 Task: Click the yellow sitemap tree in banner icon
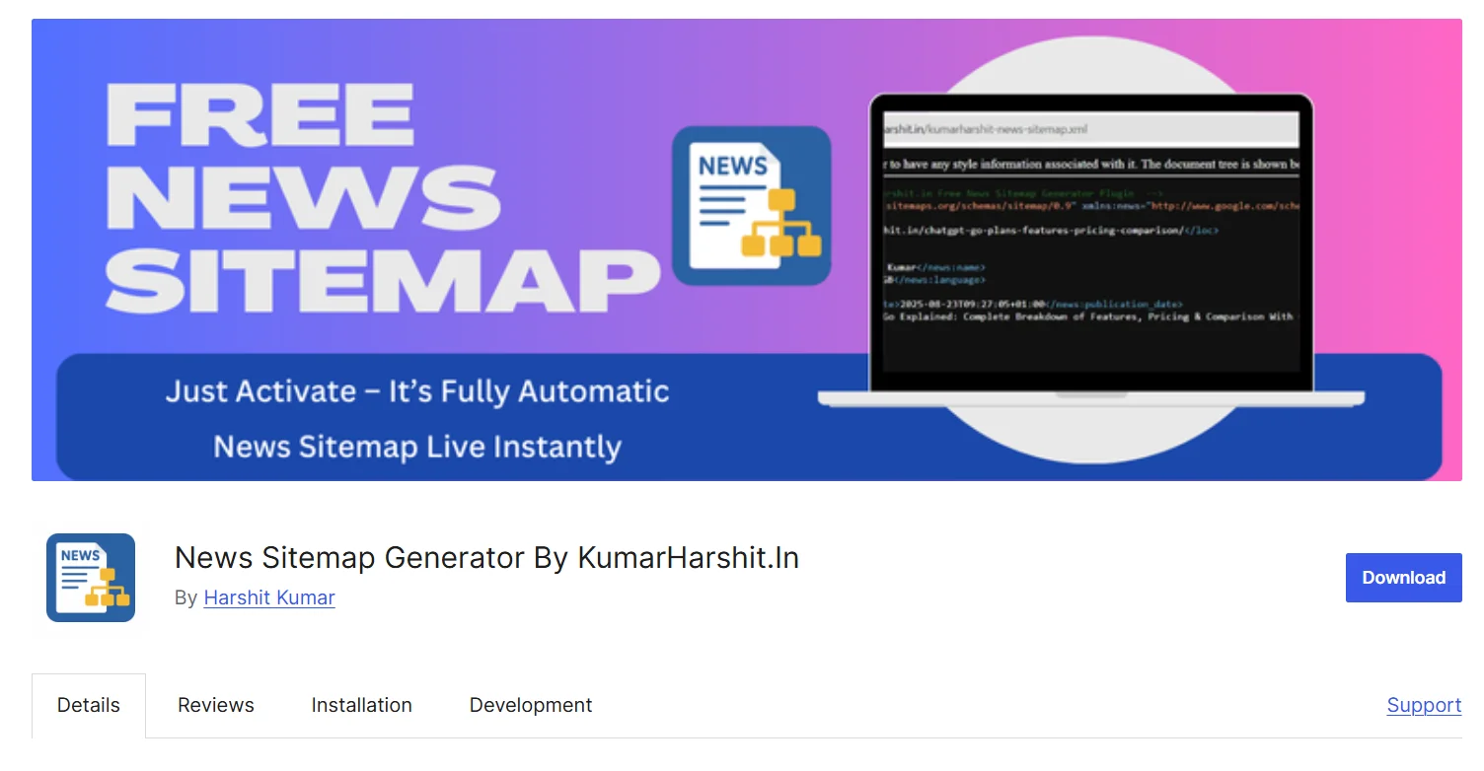point(782,227)
